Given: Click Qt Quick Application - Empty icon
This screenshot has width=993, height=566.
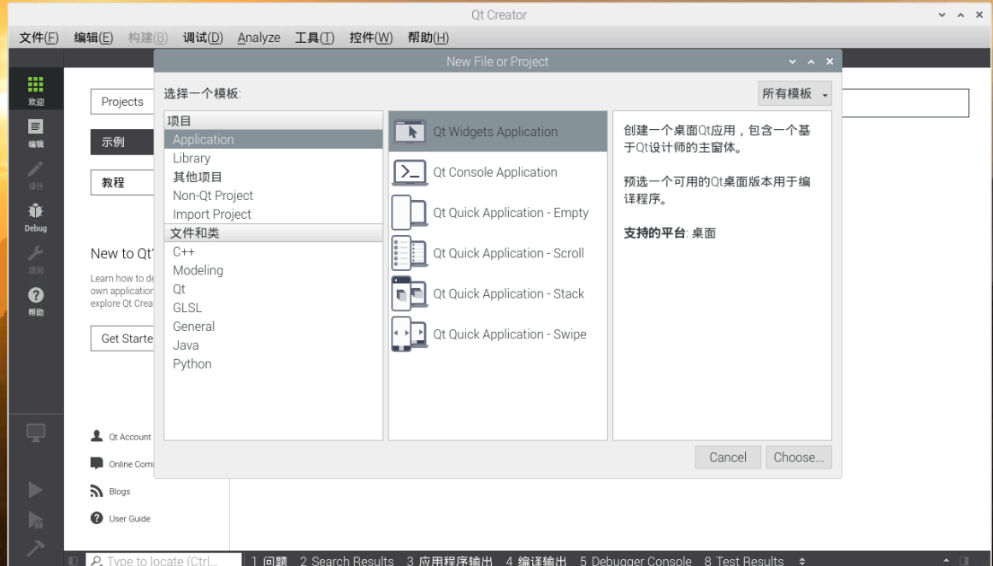Looking at the screenshot, I should click(409, 213).
